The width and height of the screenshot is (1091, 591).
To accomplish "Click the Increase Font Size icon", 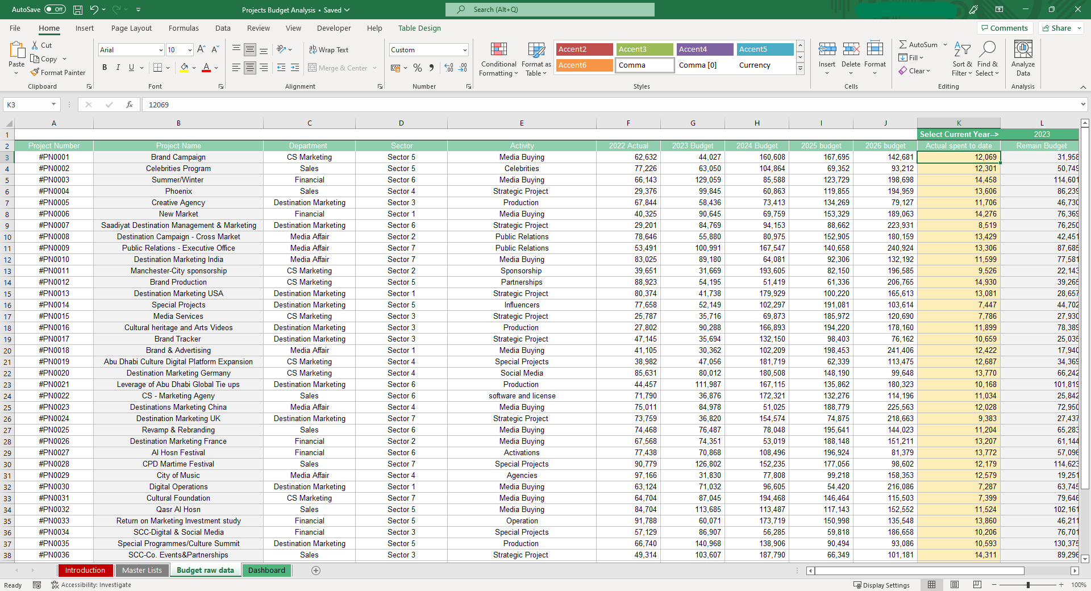I will point(201,50).
